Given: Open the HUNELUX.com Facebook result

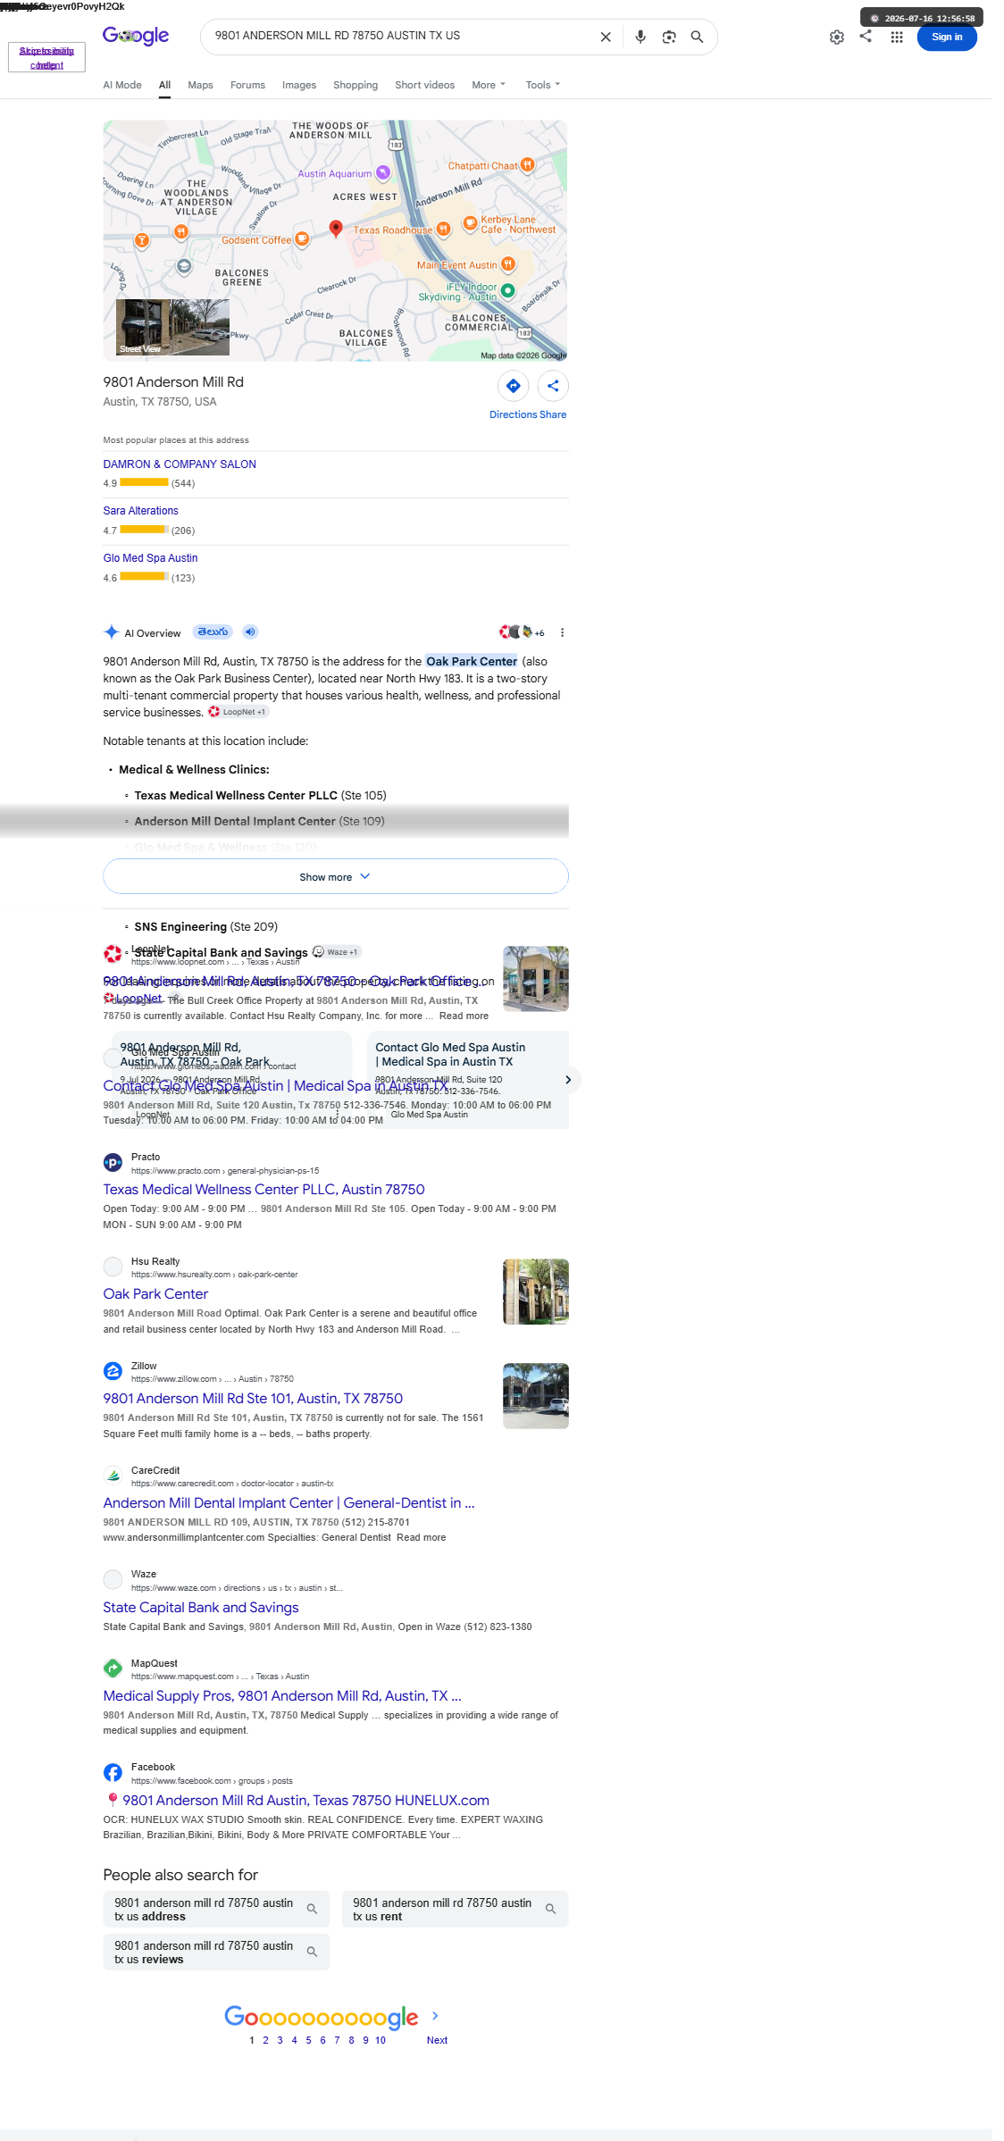Looking at the screenshot, I should point(297,1801).
